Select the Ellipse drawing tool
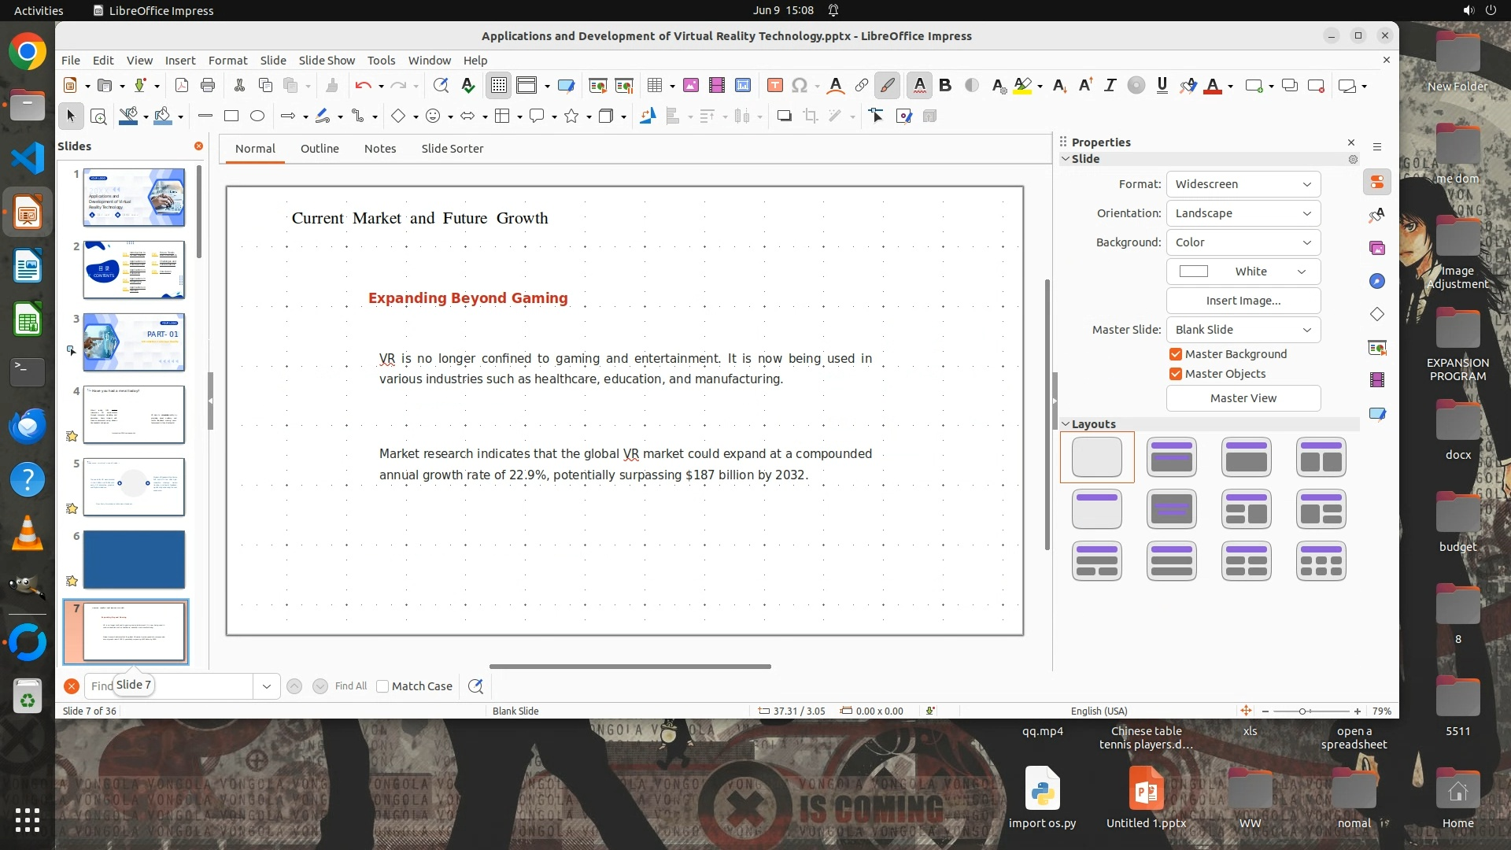 click(x=257, y=116)
